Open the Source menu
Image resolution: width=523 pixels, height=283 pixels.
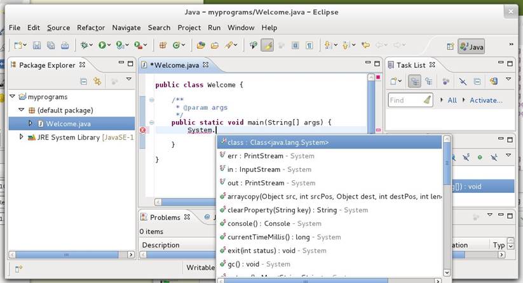click(x=58, y=28)
